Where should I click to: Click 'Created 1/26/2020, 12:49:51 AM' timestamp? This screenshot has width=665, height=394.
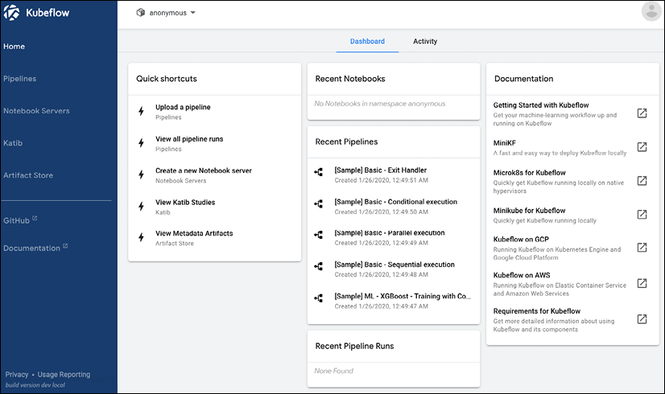(382, 180)
